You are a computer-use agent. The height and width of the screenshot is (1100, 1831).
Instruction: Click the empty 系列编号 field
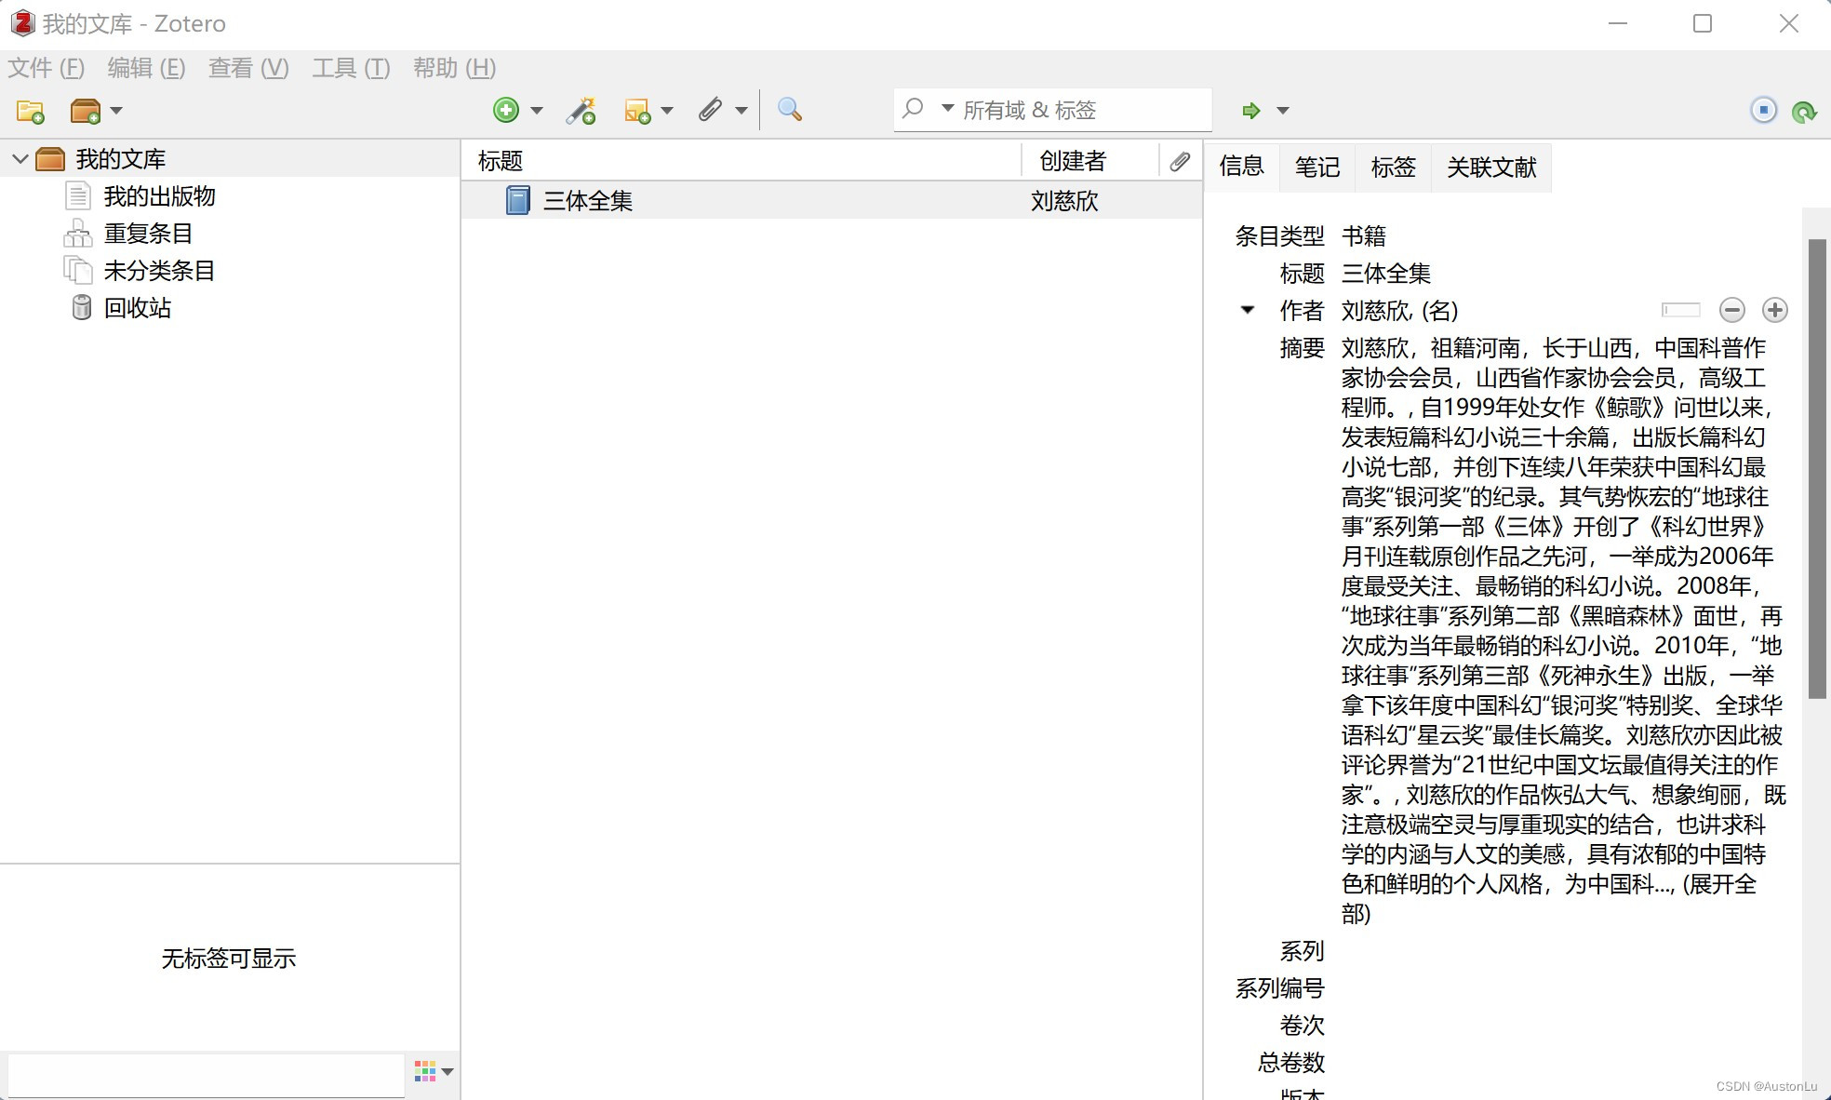tap(1563, 988)
